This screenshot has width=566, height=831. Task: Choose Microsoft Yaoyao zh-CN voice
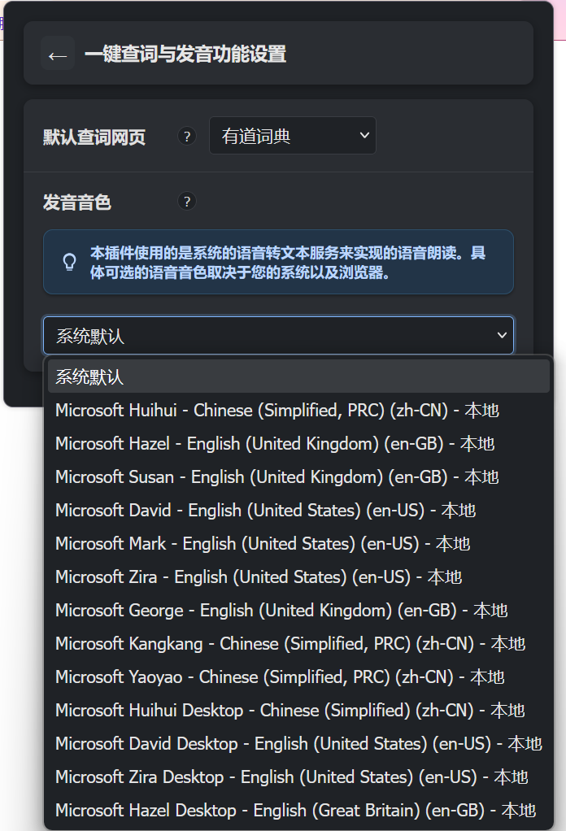tap(298, 677)
